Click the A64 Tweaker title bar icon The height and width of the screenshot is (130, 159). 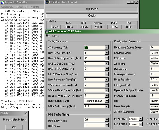[x=47, y=31]
